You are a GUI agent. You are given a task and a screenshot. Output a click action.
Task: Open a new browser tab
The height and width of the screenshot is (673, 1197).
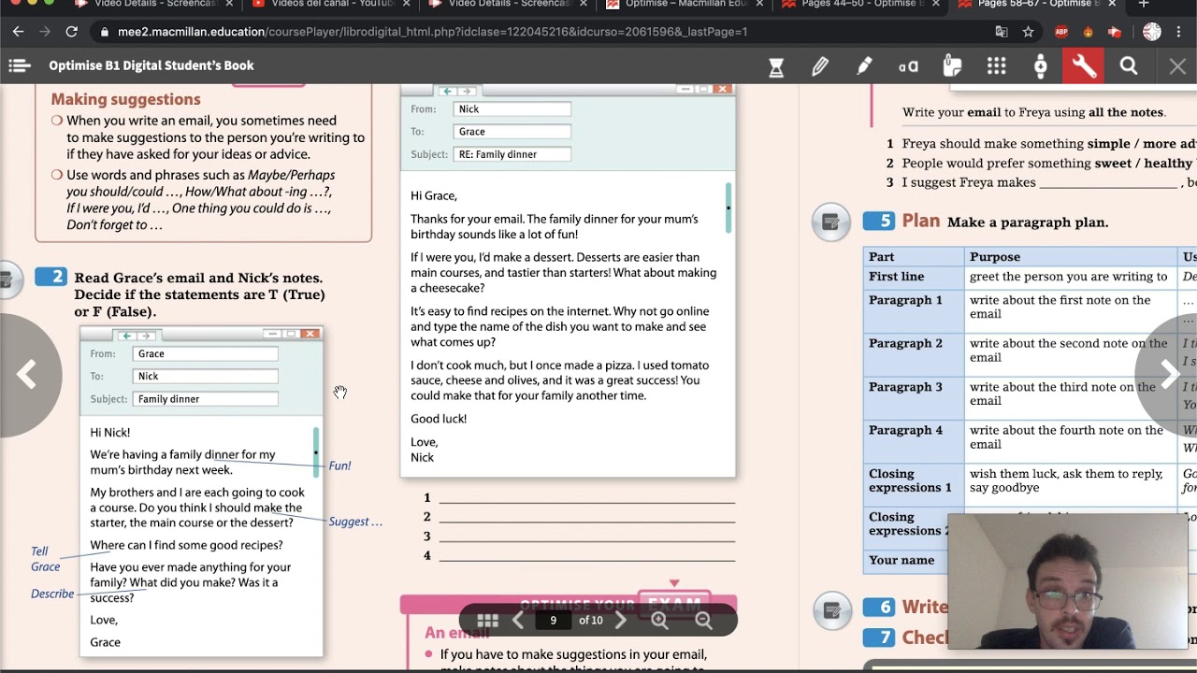pos(1144,5)
